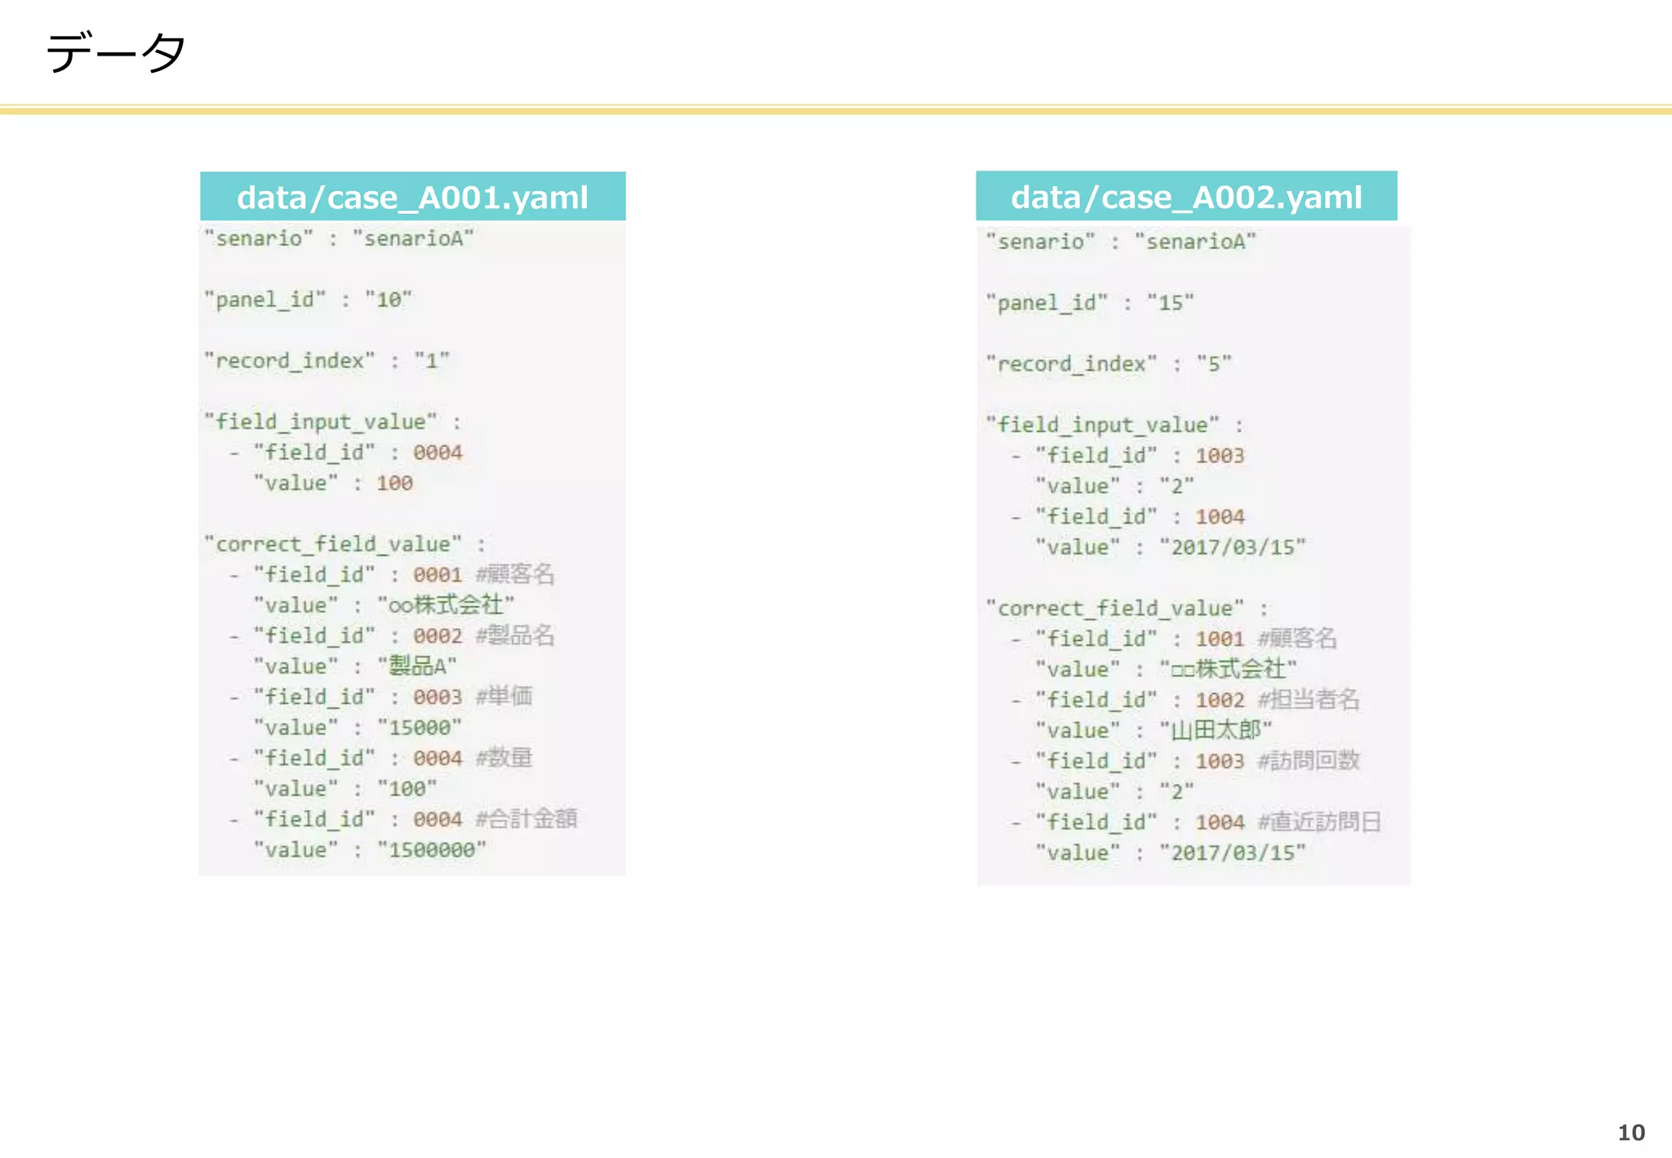Click the data/case_A002.yaml header banner
The image size is (1672, 1158).
pos(1185,197)
